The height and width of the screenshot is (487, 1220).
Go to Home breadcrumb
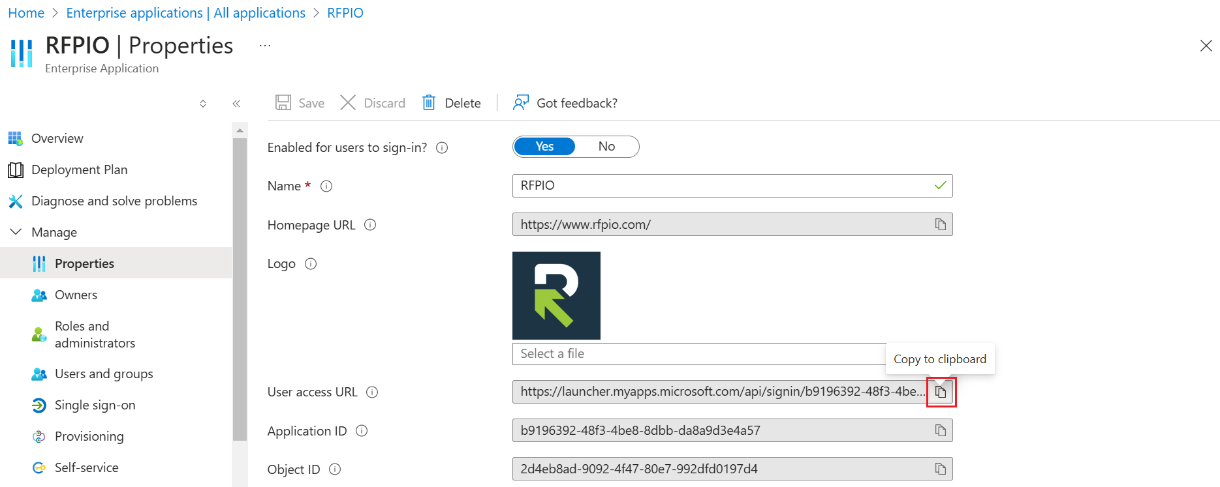click(x=26, y=13)
